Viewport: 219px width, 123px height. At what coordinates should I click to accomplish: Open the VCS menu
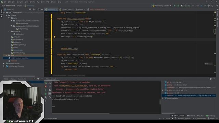pyautogui.click(x=48, y=2)
